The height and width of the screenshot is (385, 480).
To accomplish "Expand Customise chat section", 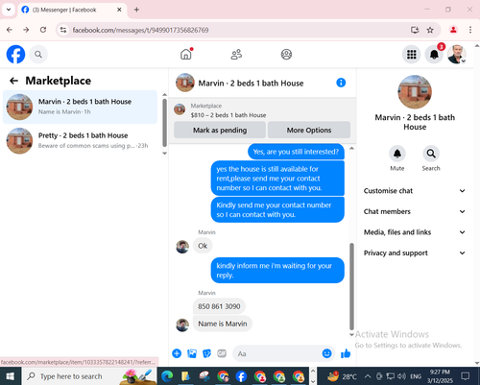I will tap(415, 191).
